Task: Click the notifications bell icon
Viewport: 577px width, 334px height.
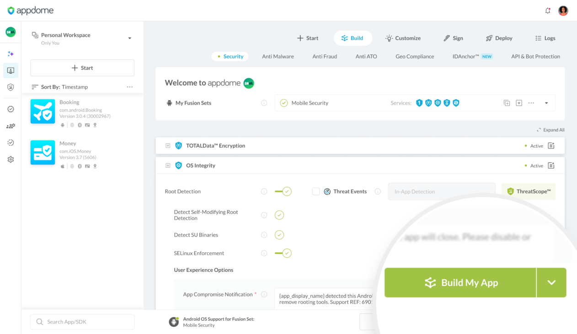Action: (548, 11)
